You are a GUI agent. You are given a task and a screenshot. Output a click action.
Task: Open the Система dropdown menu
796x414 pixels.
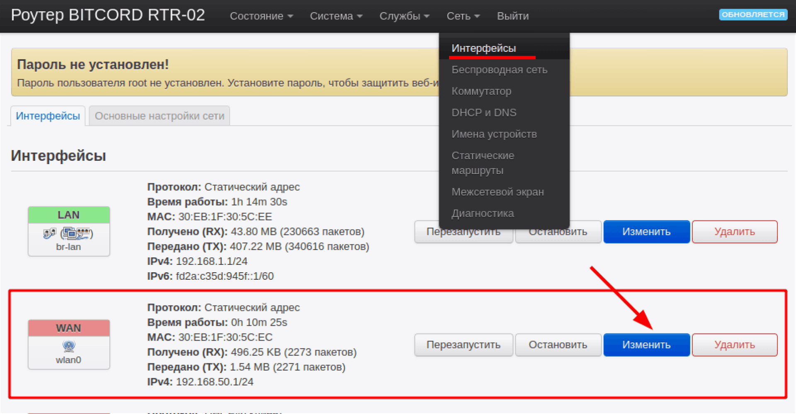pos(336,16)
